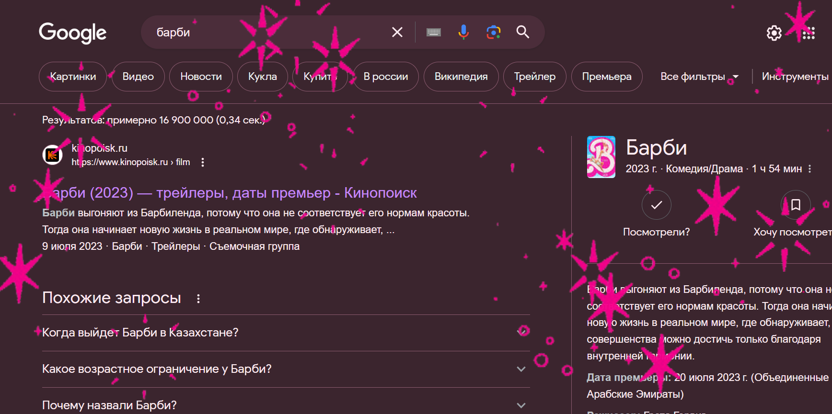Select the Кукла filter chip
This screenshot has height=414, width=832.
click(263, 77)
